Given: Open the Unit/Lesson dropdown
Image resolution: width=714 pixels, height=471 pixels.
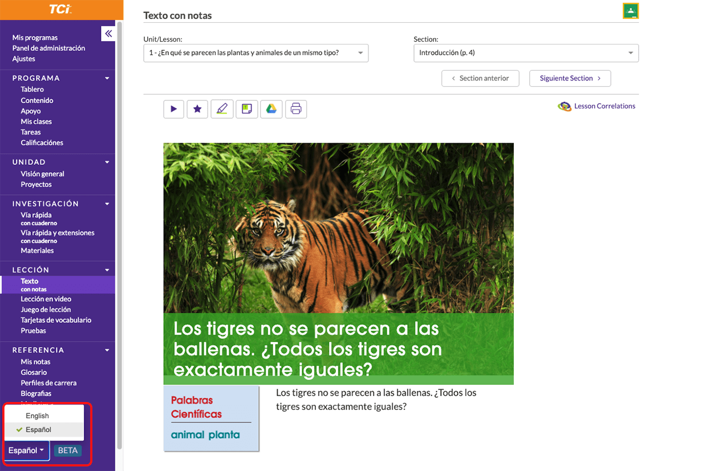Looking at the screenshot, I should (x=255, y=53).
